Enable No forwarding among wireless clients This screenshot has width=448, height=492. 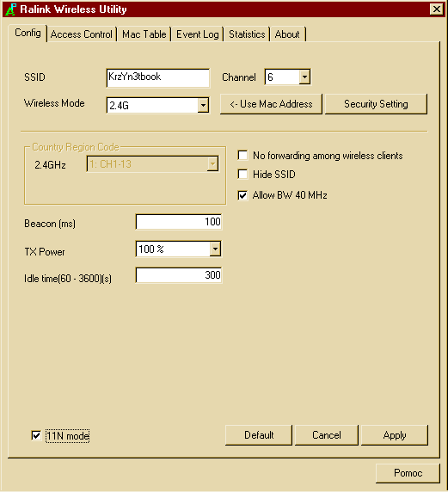pyautogui.click(x=242, y=156)
